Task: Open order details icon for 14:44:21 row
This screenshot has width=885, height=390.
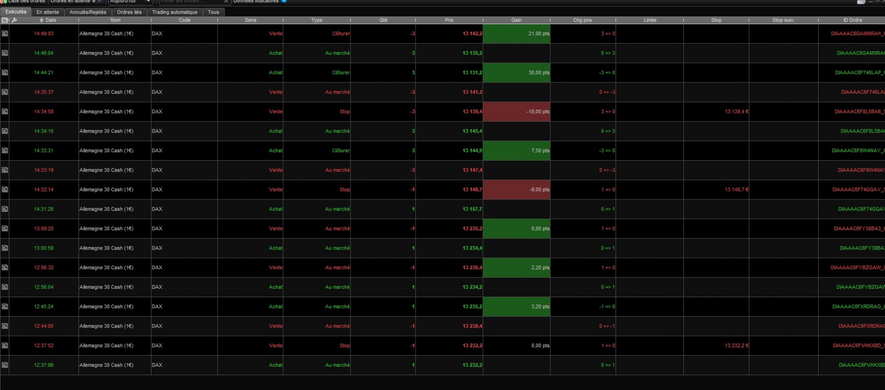Action: click(5, 73)
